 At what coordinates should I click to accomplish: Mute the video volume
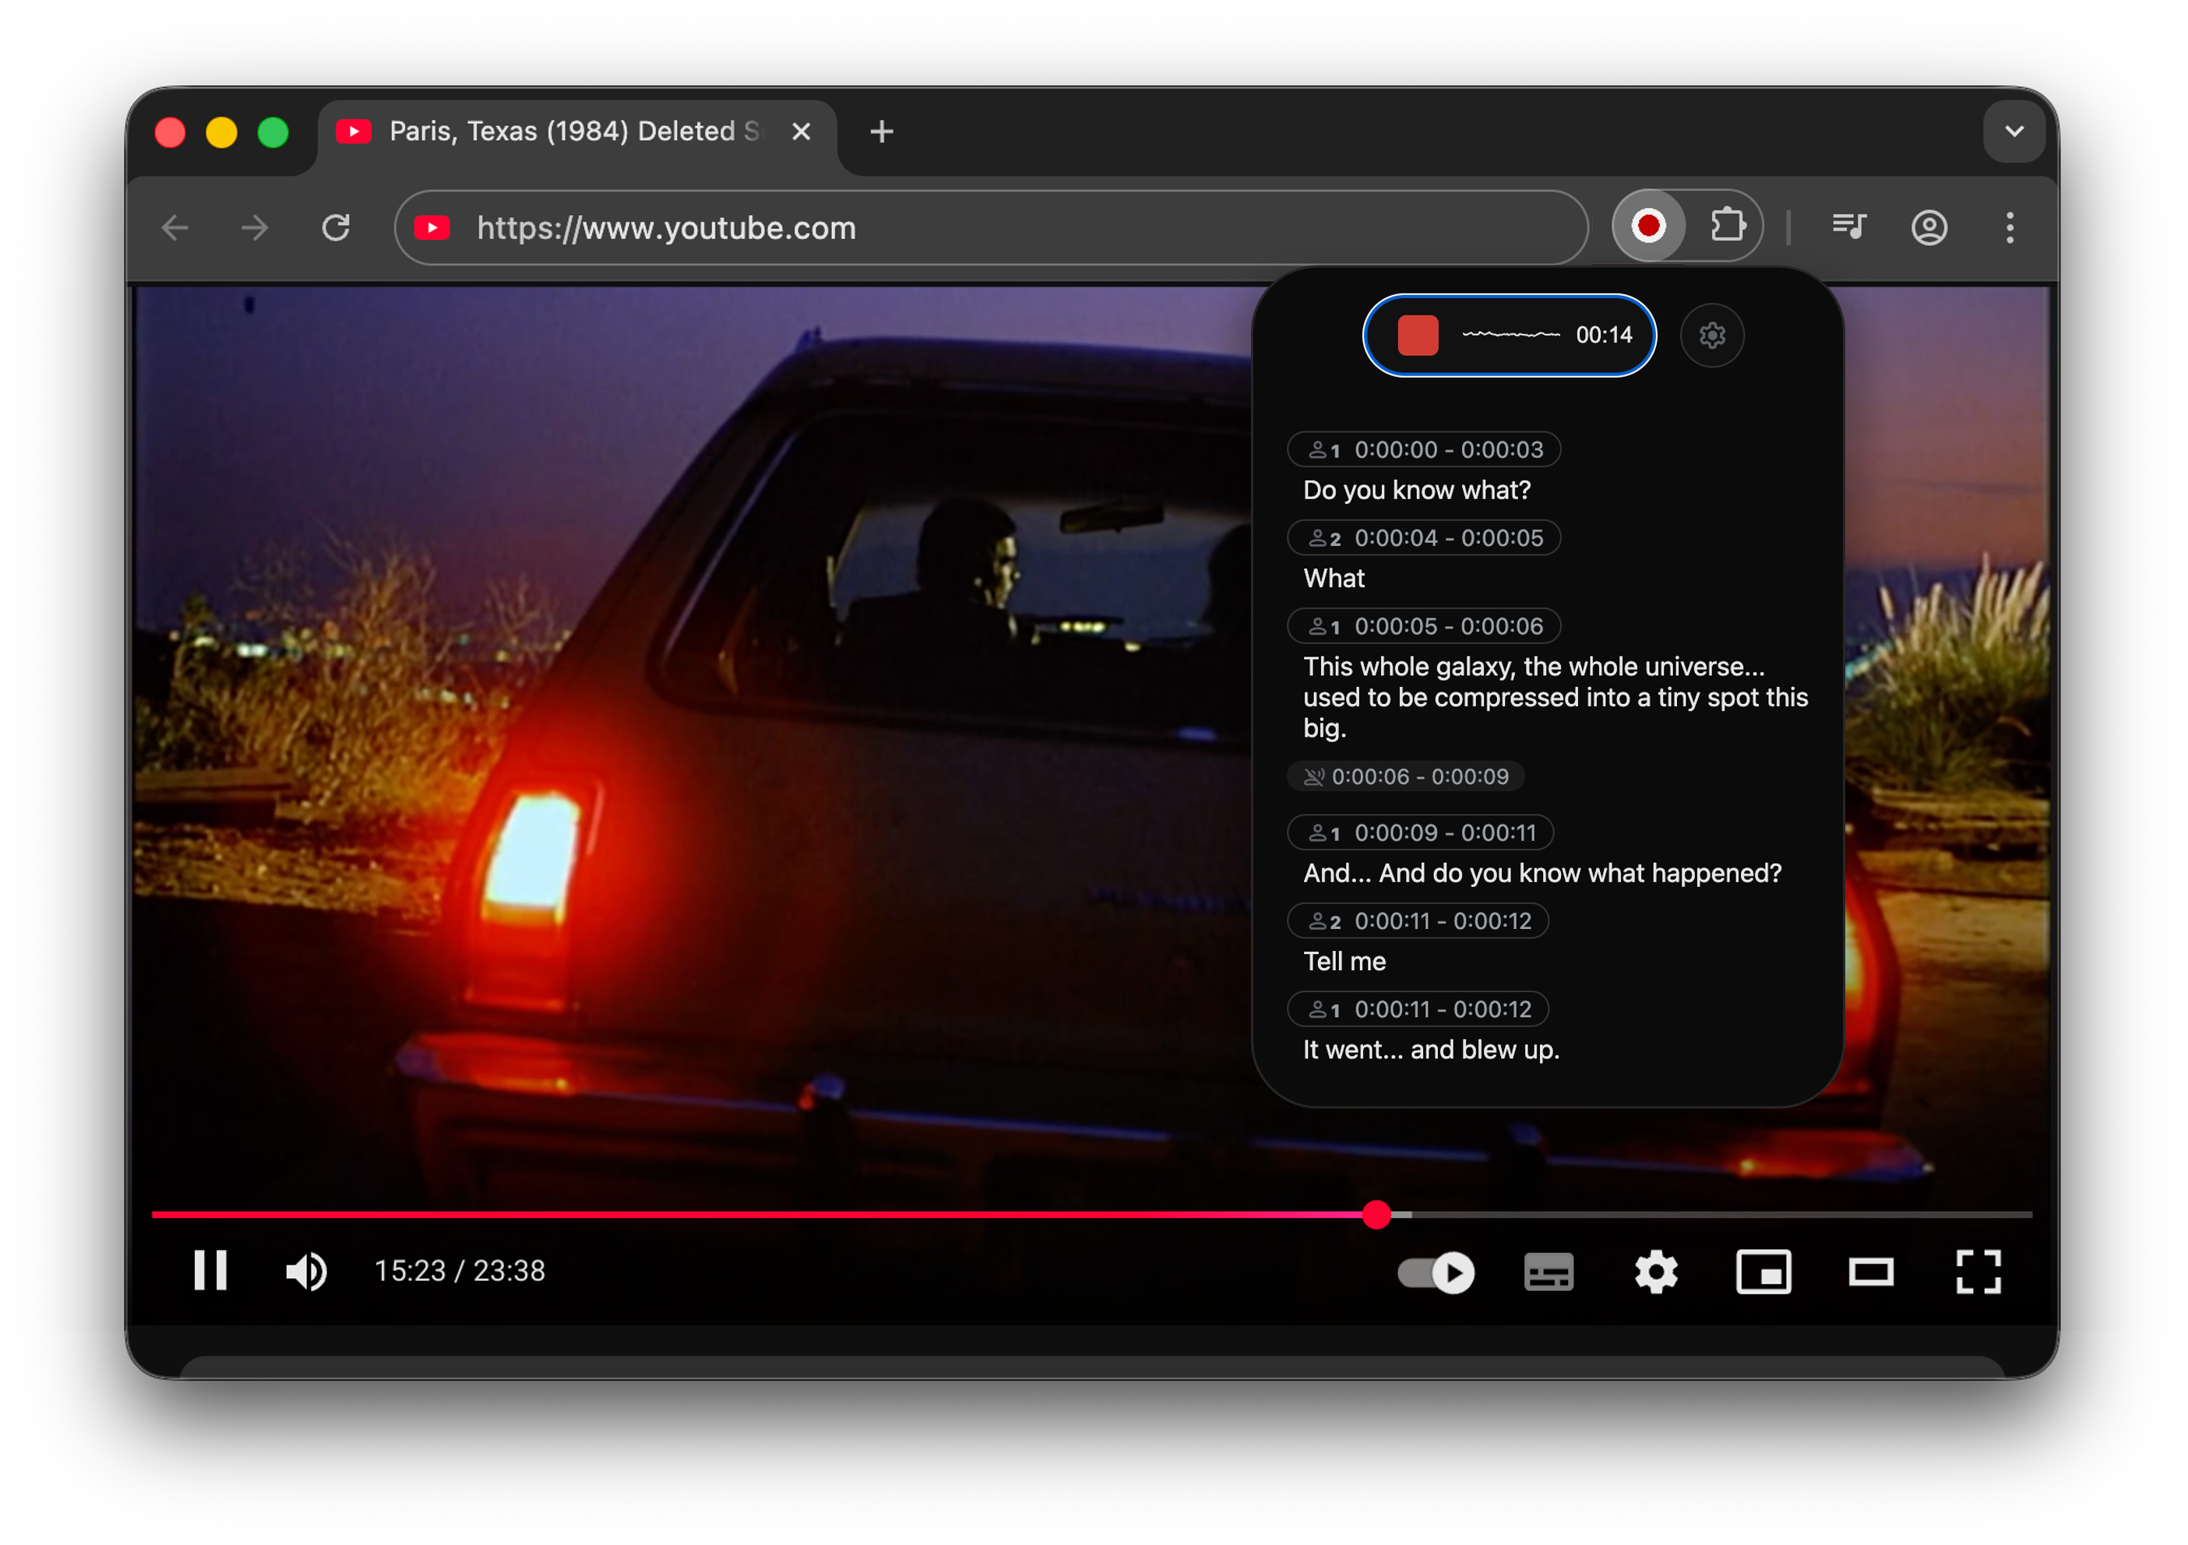[307, 1272]
